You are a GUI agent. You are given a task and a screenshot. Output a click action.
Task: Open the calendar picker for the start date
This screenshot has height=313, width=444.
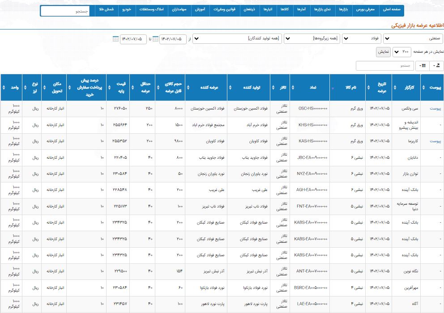155,39
